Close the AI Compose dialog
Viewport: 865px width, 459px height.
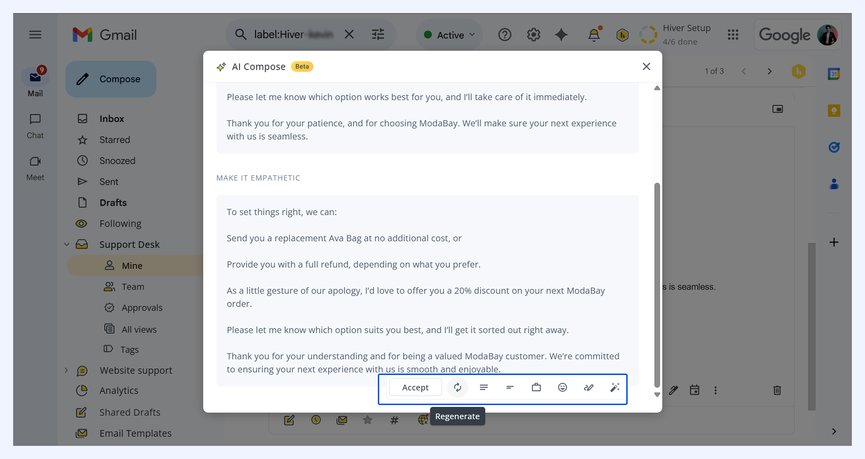click(x=646, y=66)
